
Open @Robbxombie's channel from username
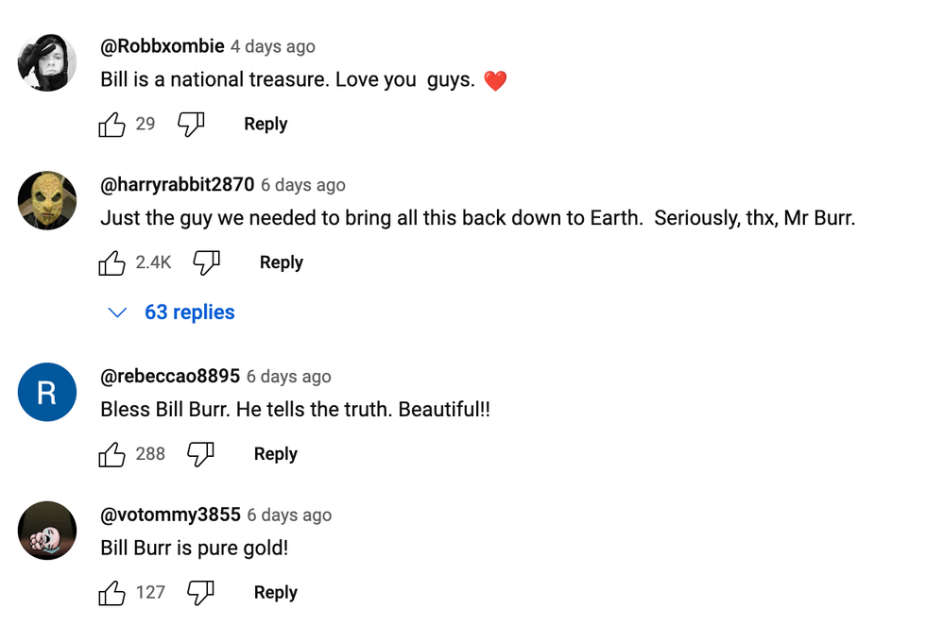163,46
